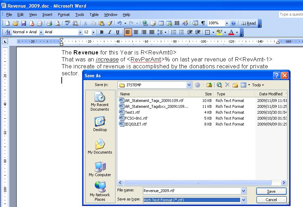
Task: Open the font color picker
Action: [x=237, y=32]
